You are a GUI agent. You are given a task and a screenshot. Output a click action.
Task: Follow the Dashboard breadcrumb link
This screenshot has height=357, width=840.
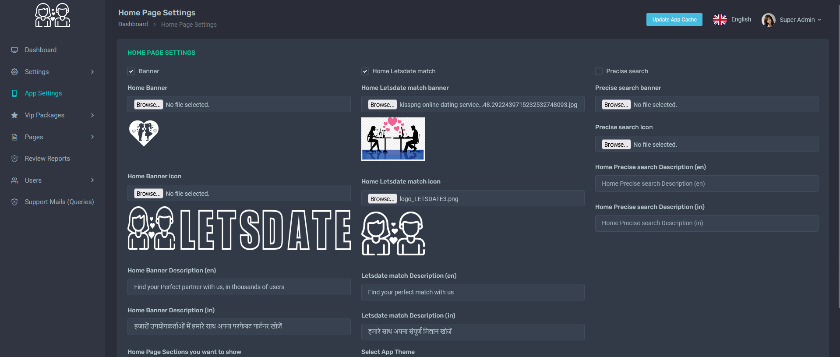point(133,25)
